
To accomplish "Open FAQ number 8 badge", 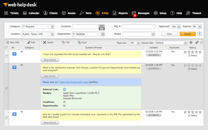I will [14, 114].
